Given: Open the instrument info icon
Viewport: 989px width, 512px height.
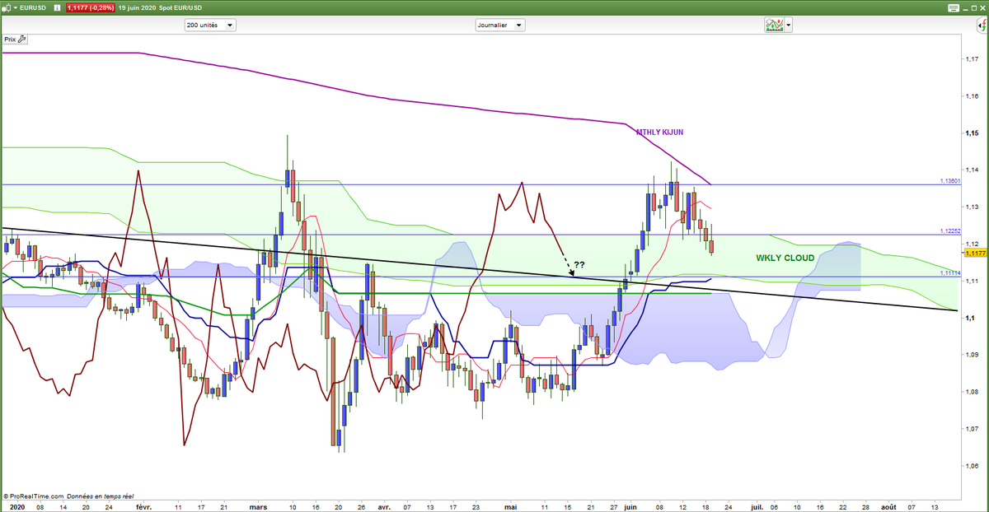Looking at the screenshot, I should pos(57,8).
